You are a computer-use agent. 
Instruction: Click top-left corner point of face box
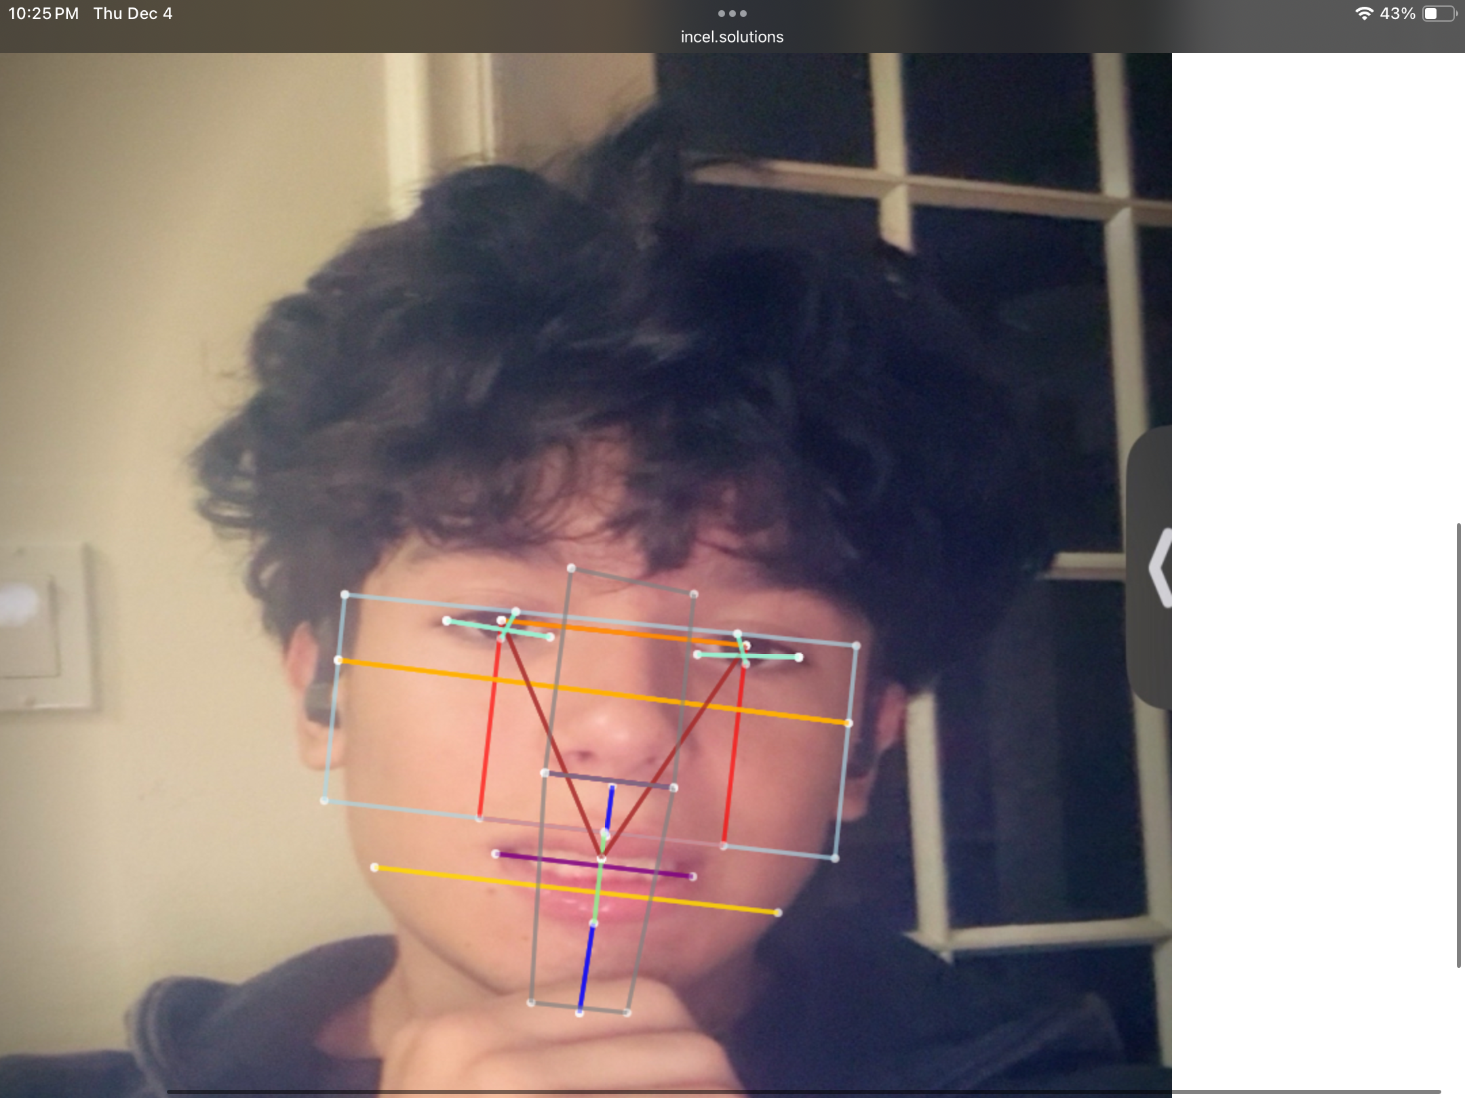(345, 594)
